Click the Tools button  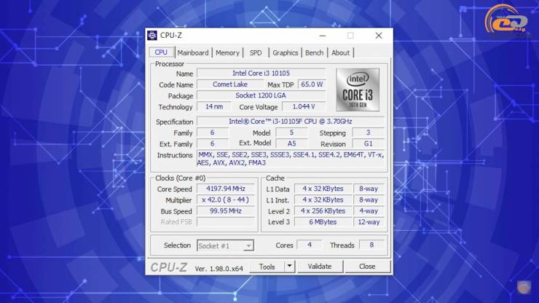coord(267,267)
